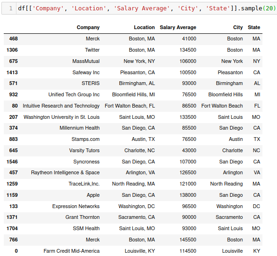Select the Apple company cell

[93, 195]
